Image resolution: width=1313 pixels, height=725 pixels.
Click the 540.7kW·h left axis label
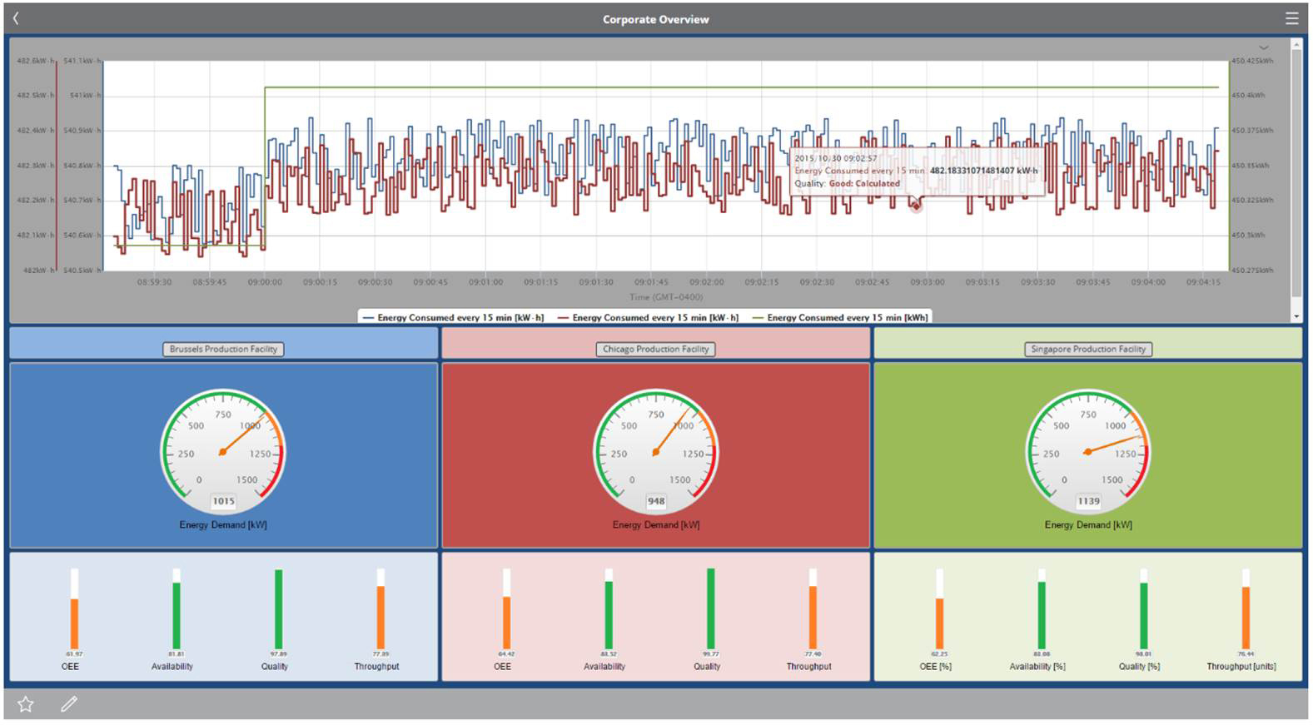pyautogui.click(x=82, y=201)
